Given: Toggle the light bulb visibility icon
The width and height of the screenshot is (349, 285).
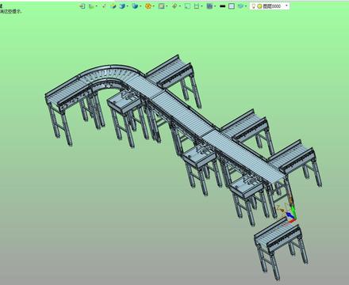Looking at the screenshot, I should pos(253,6).
